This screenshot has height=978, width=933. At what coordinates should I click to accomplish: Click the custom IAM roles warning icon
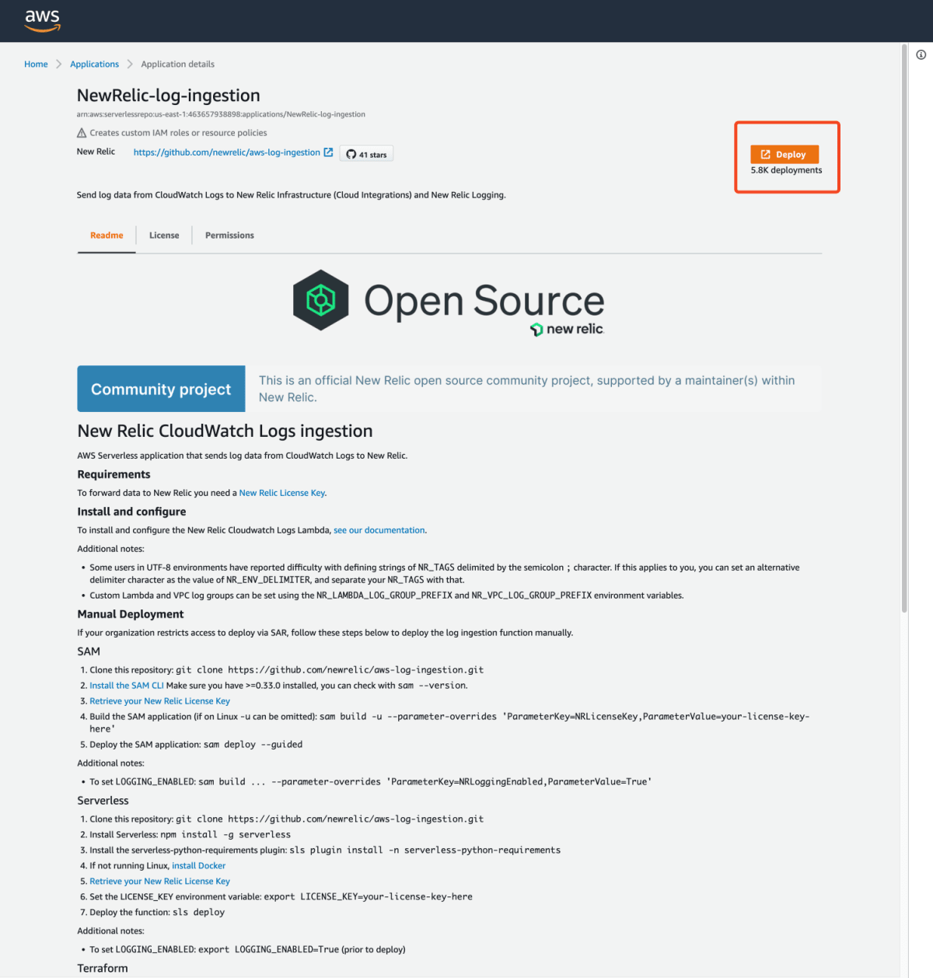[82, 133]
